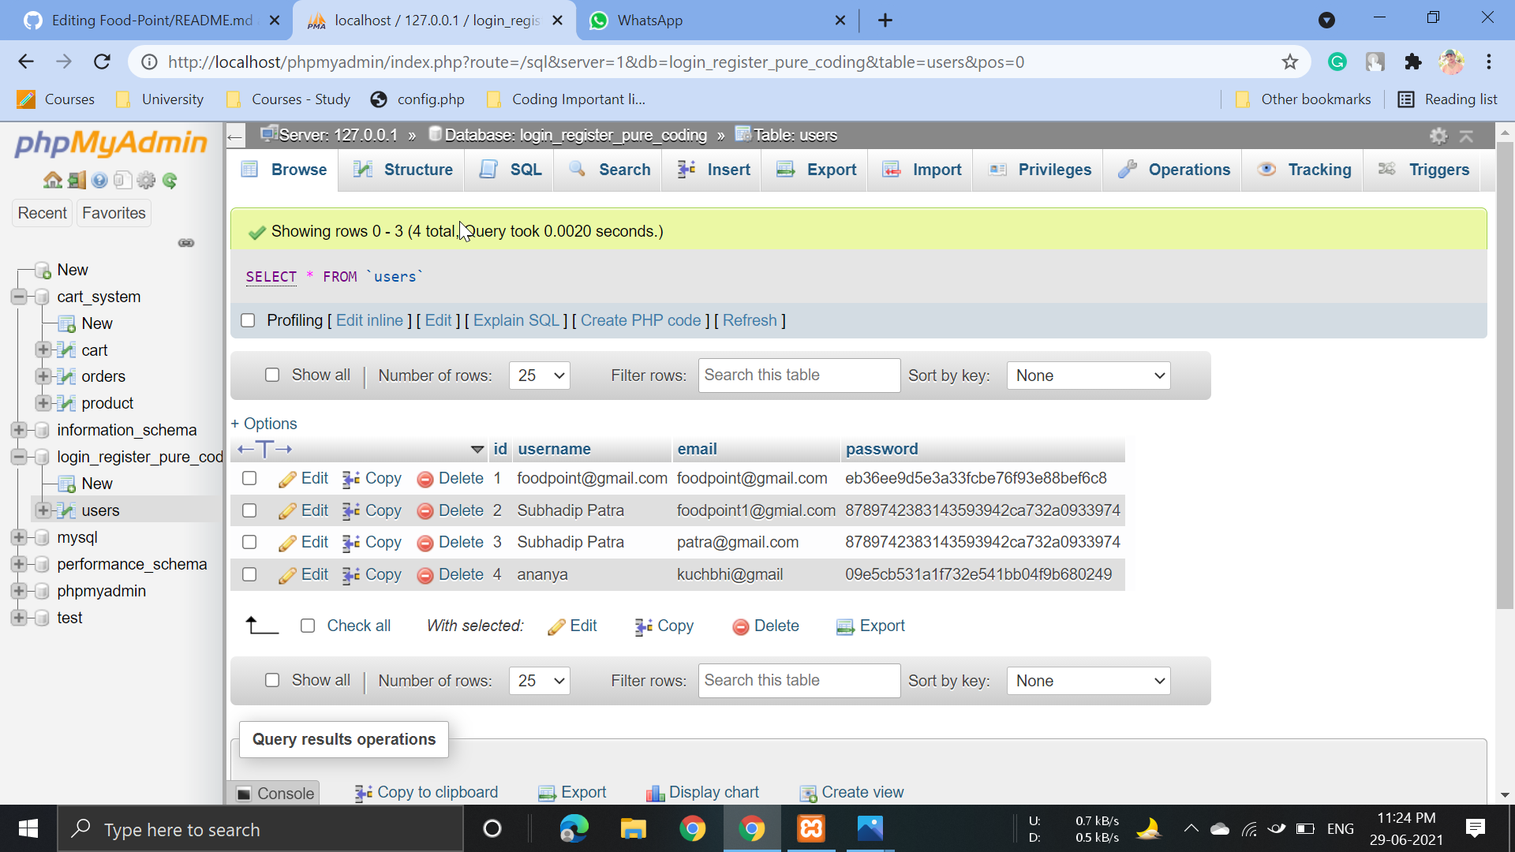The width and height of the screenshot is (1515, 852).
Task: Click Refresh link for the query
Action: 750,320
